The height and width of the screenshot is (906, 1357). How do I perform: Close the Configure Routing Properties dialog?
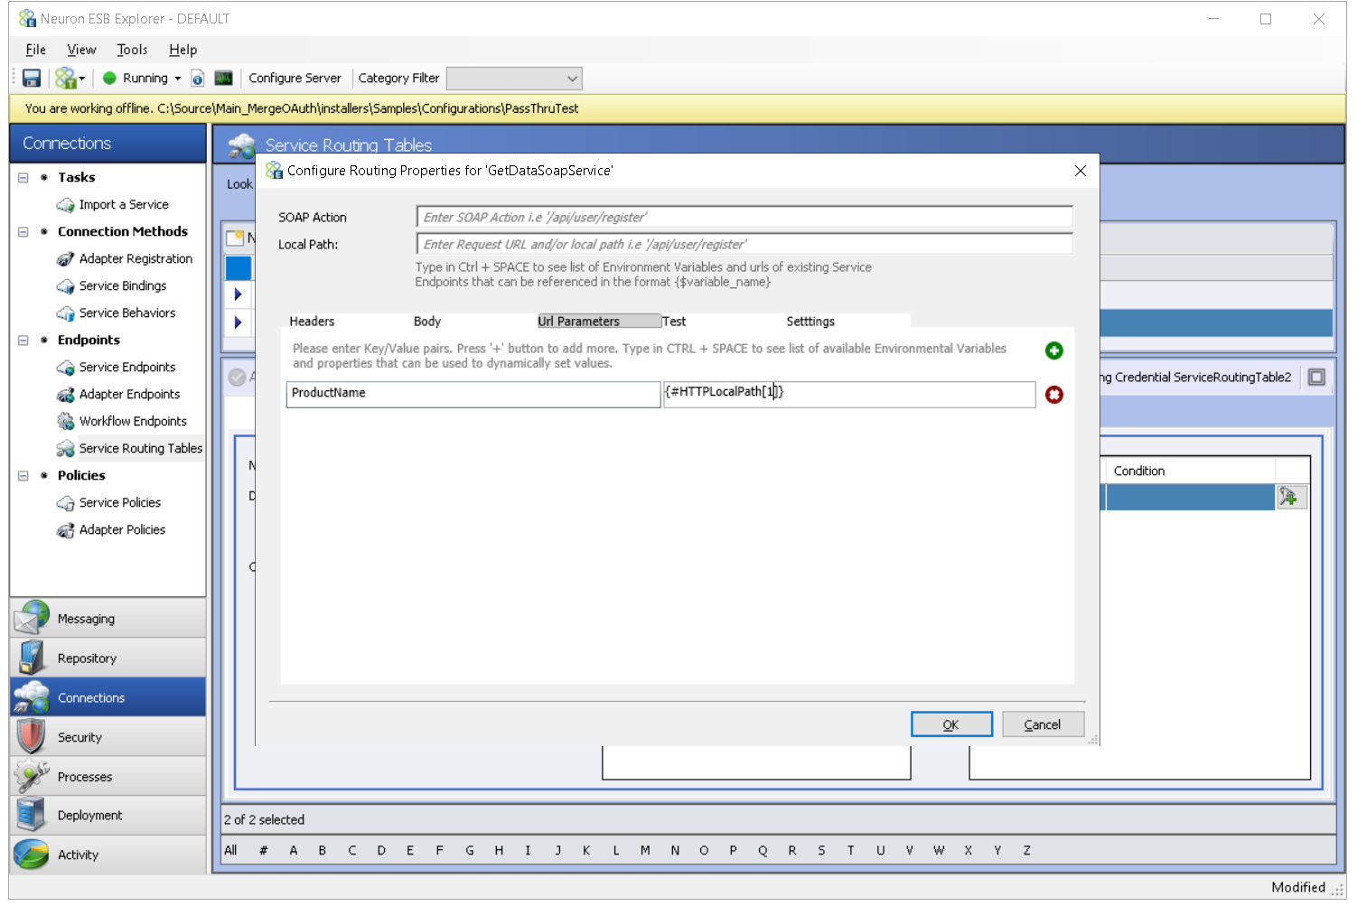pos(1081,171)
